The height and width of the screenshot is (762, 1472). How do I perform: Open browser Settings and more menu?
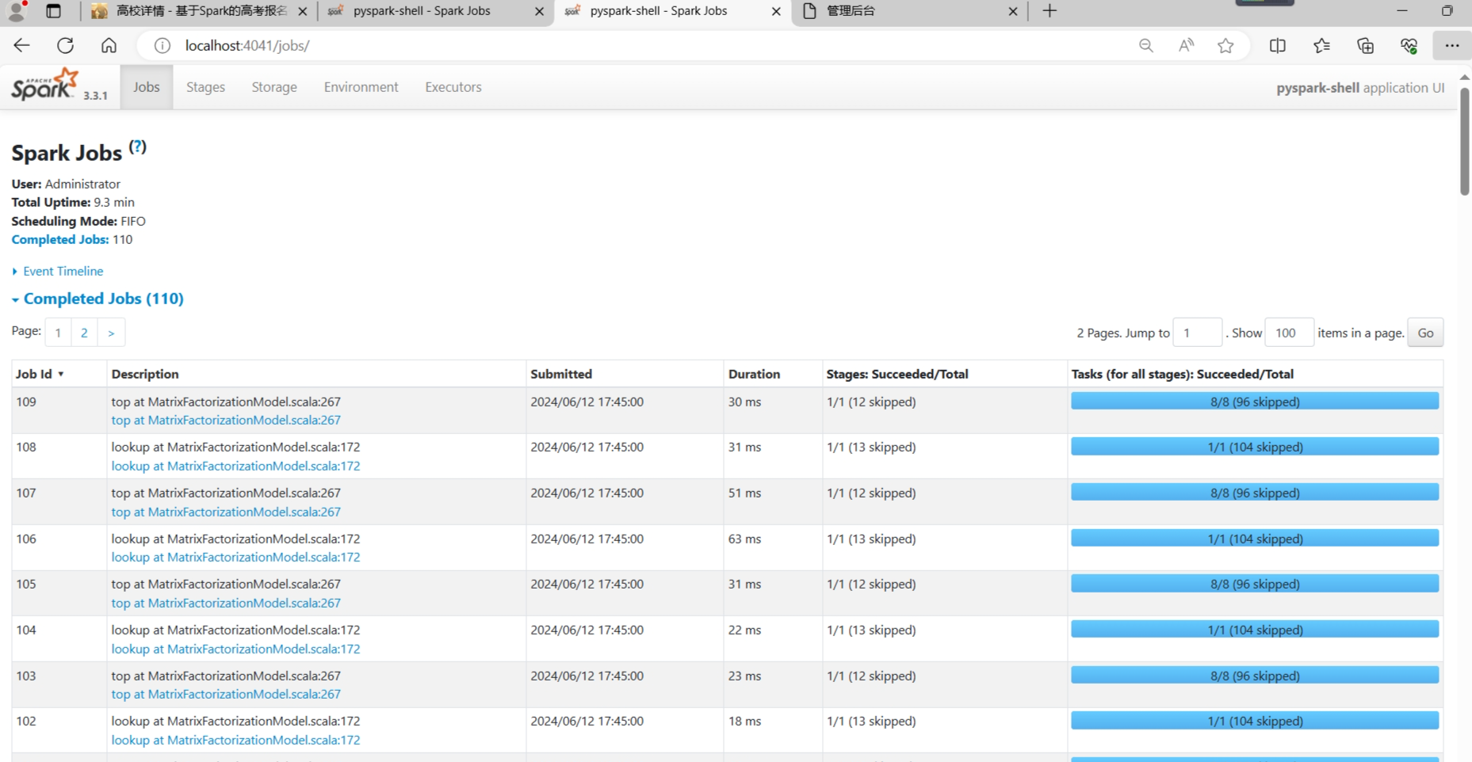click(x=1452, y=45)
